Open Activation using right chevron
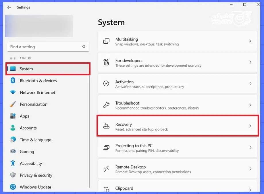 click(x=250, y=84)
